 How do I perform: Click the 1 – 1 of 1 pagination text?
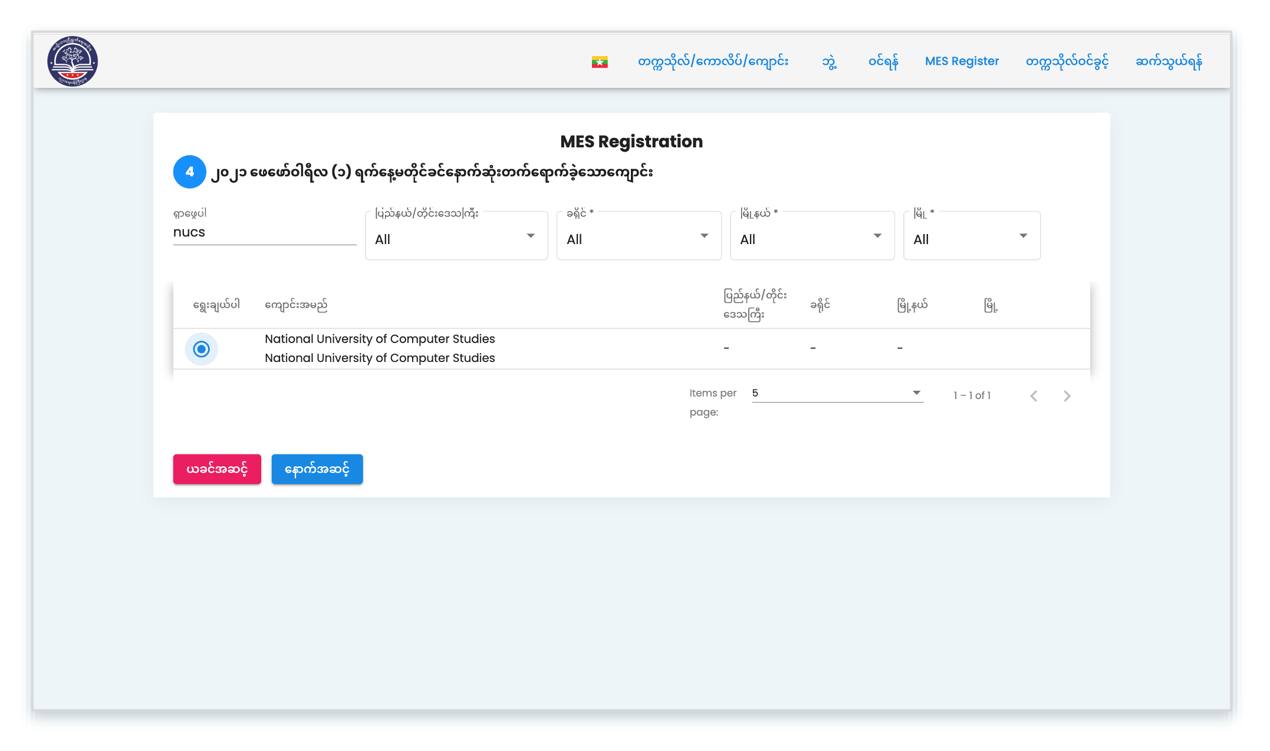click(x=972, y=396)
